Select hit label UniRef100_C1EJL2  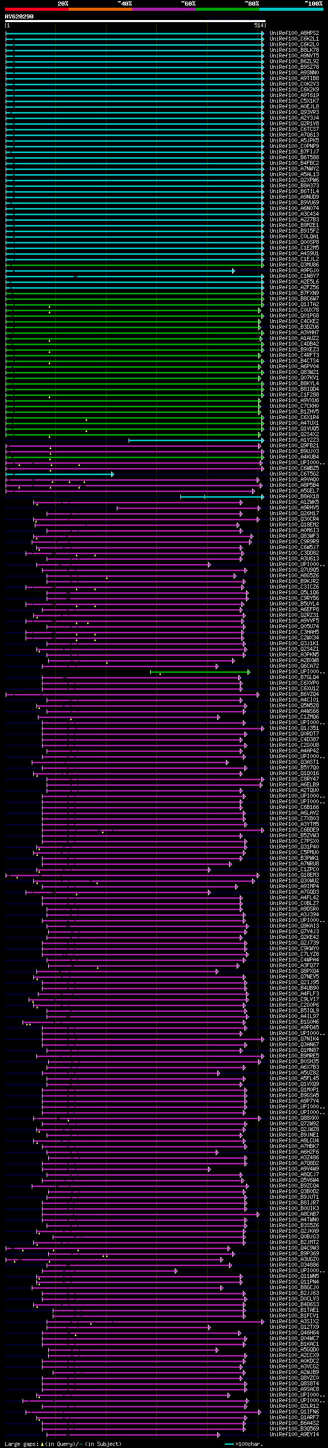tap(294, 259)
